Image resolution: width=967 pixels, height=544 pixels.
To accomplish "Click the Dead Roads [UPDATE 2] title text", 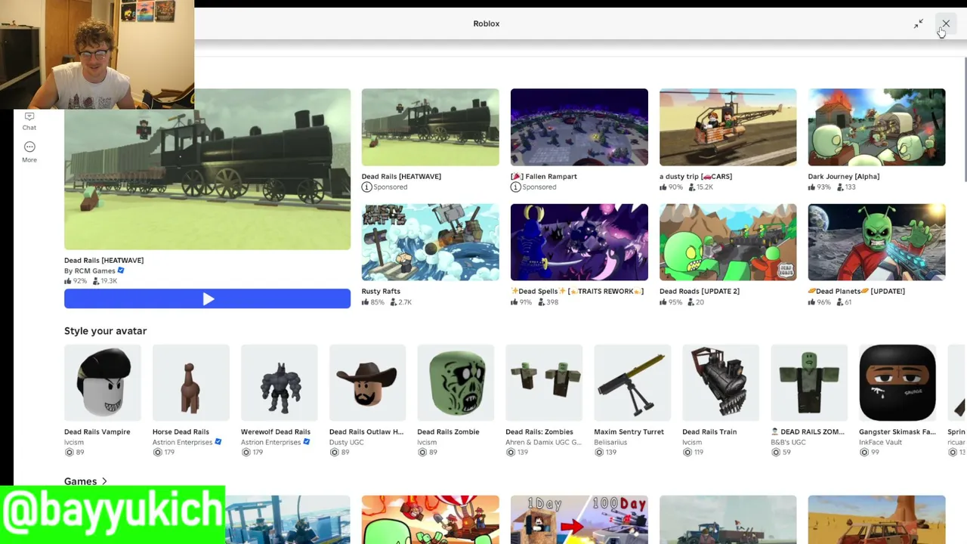I will (x=699, y=291).
